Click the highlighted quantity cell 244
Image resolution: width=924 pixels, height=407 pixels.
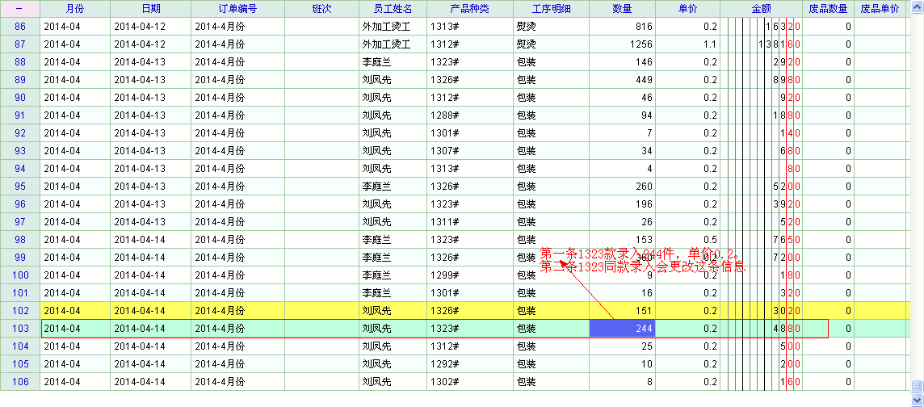[622, 329]
